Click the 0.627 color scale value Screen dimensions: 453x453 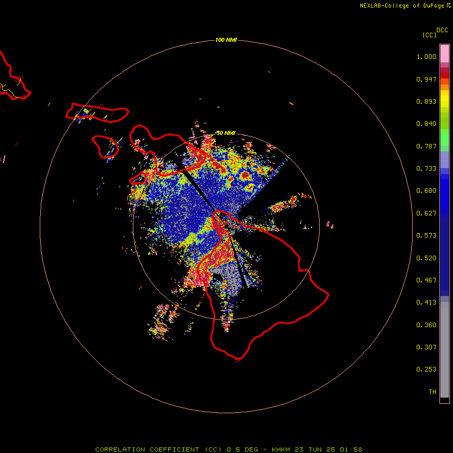pos(426,213)
